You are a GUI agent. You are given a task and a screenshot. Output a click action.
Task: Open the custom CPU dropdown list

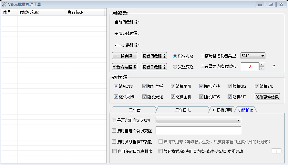coord(198,120)
